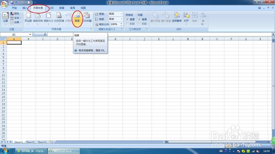Open Sheet Options dialog launcher
The image size is (275, 154).
(147, 29)
